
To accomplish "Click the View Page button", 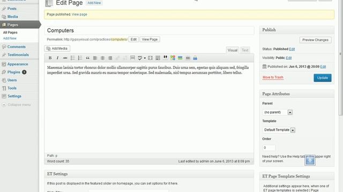I will pos(150,39).
